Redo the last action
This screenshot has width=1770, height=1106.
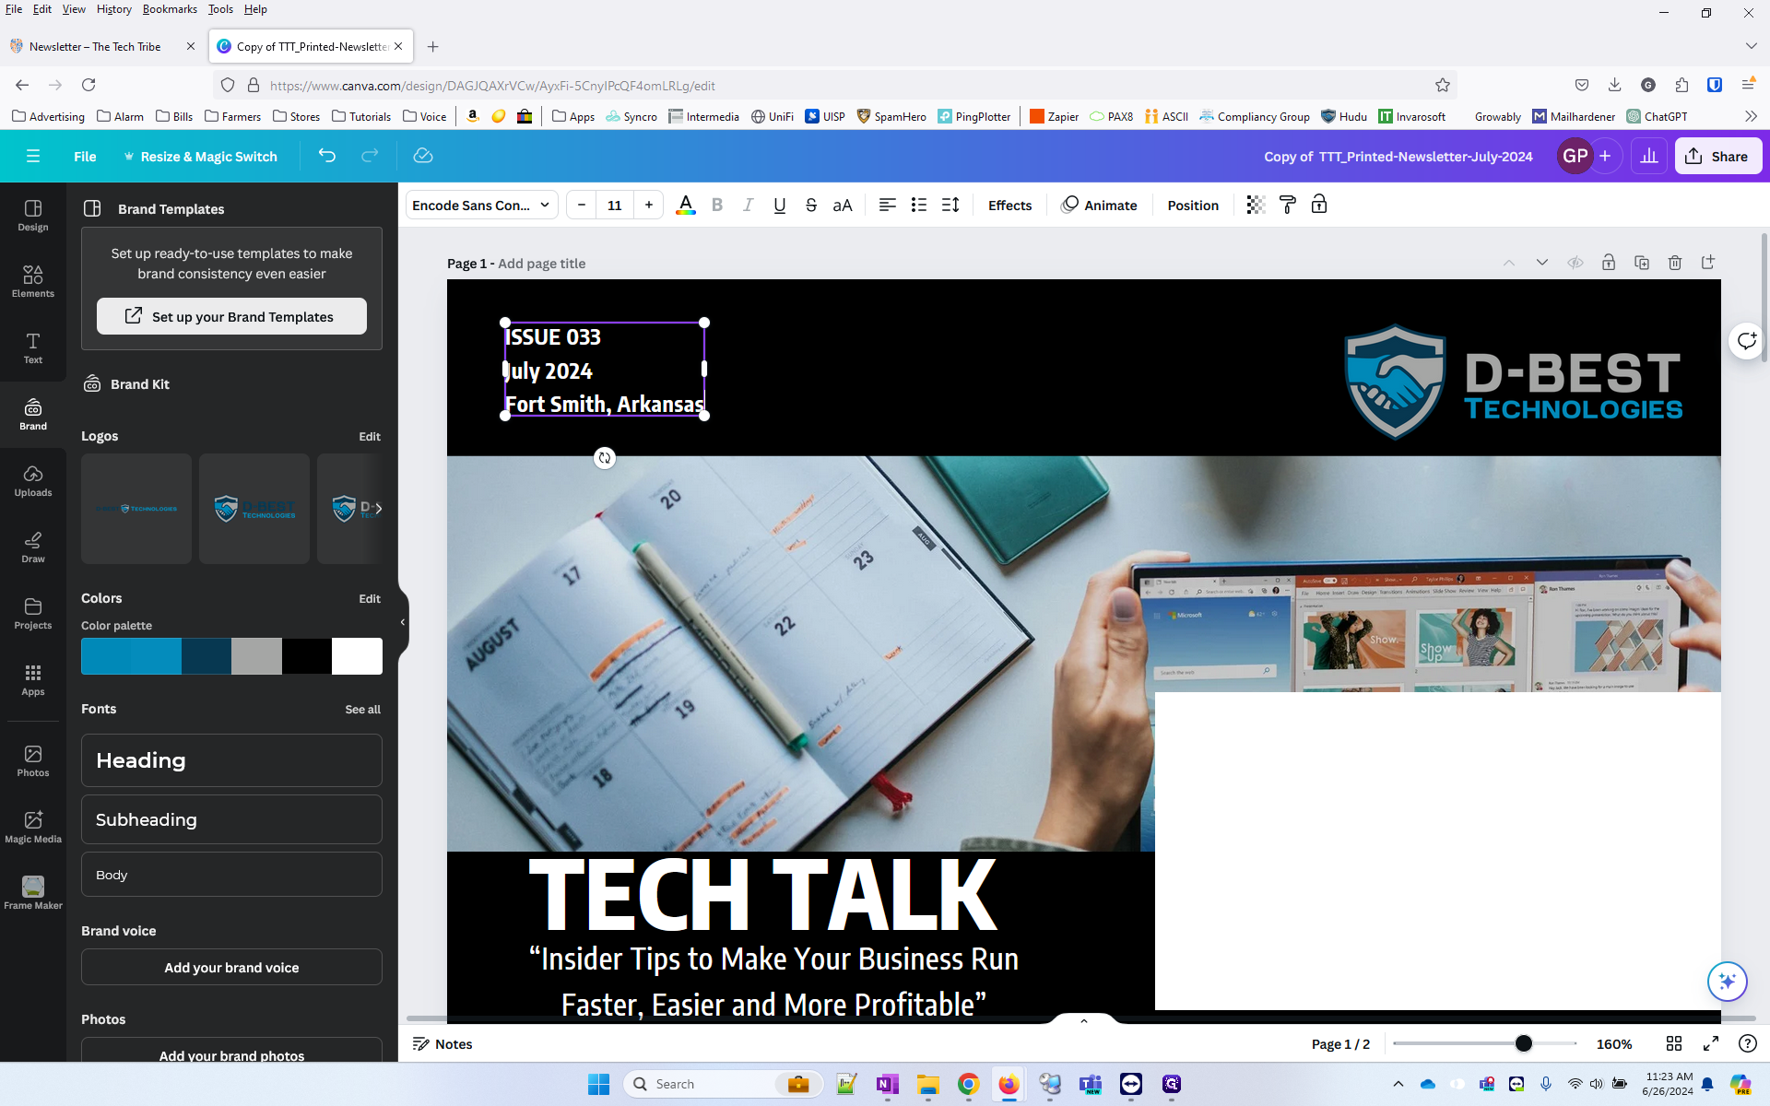tap(370, 156)
